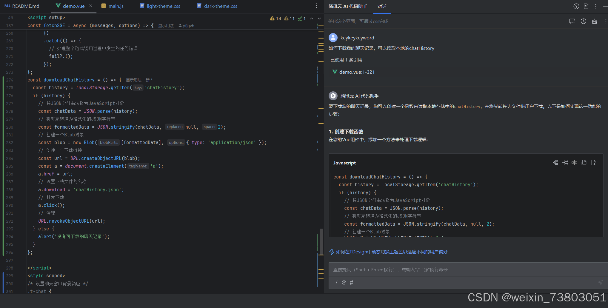The width and height of the screenshot is (608, 308).
Task: Open the dark-theme.css tab
Action: pyautogui.click(x=217, y=6)
